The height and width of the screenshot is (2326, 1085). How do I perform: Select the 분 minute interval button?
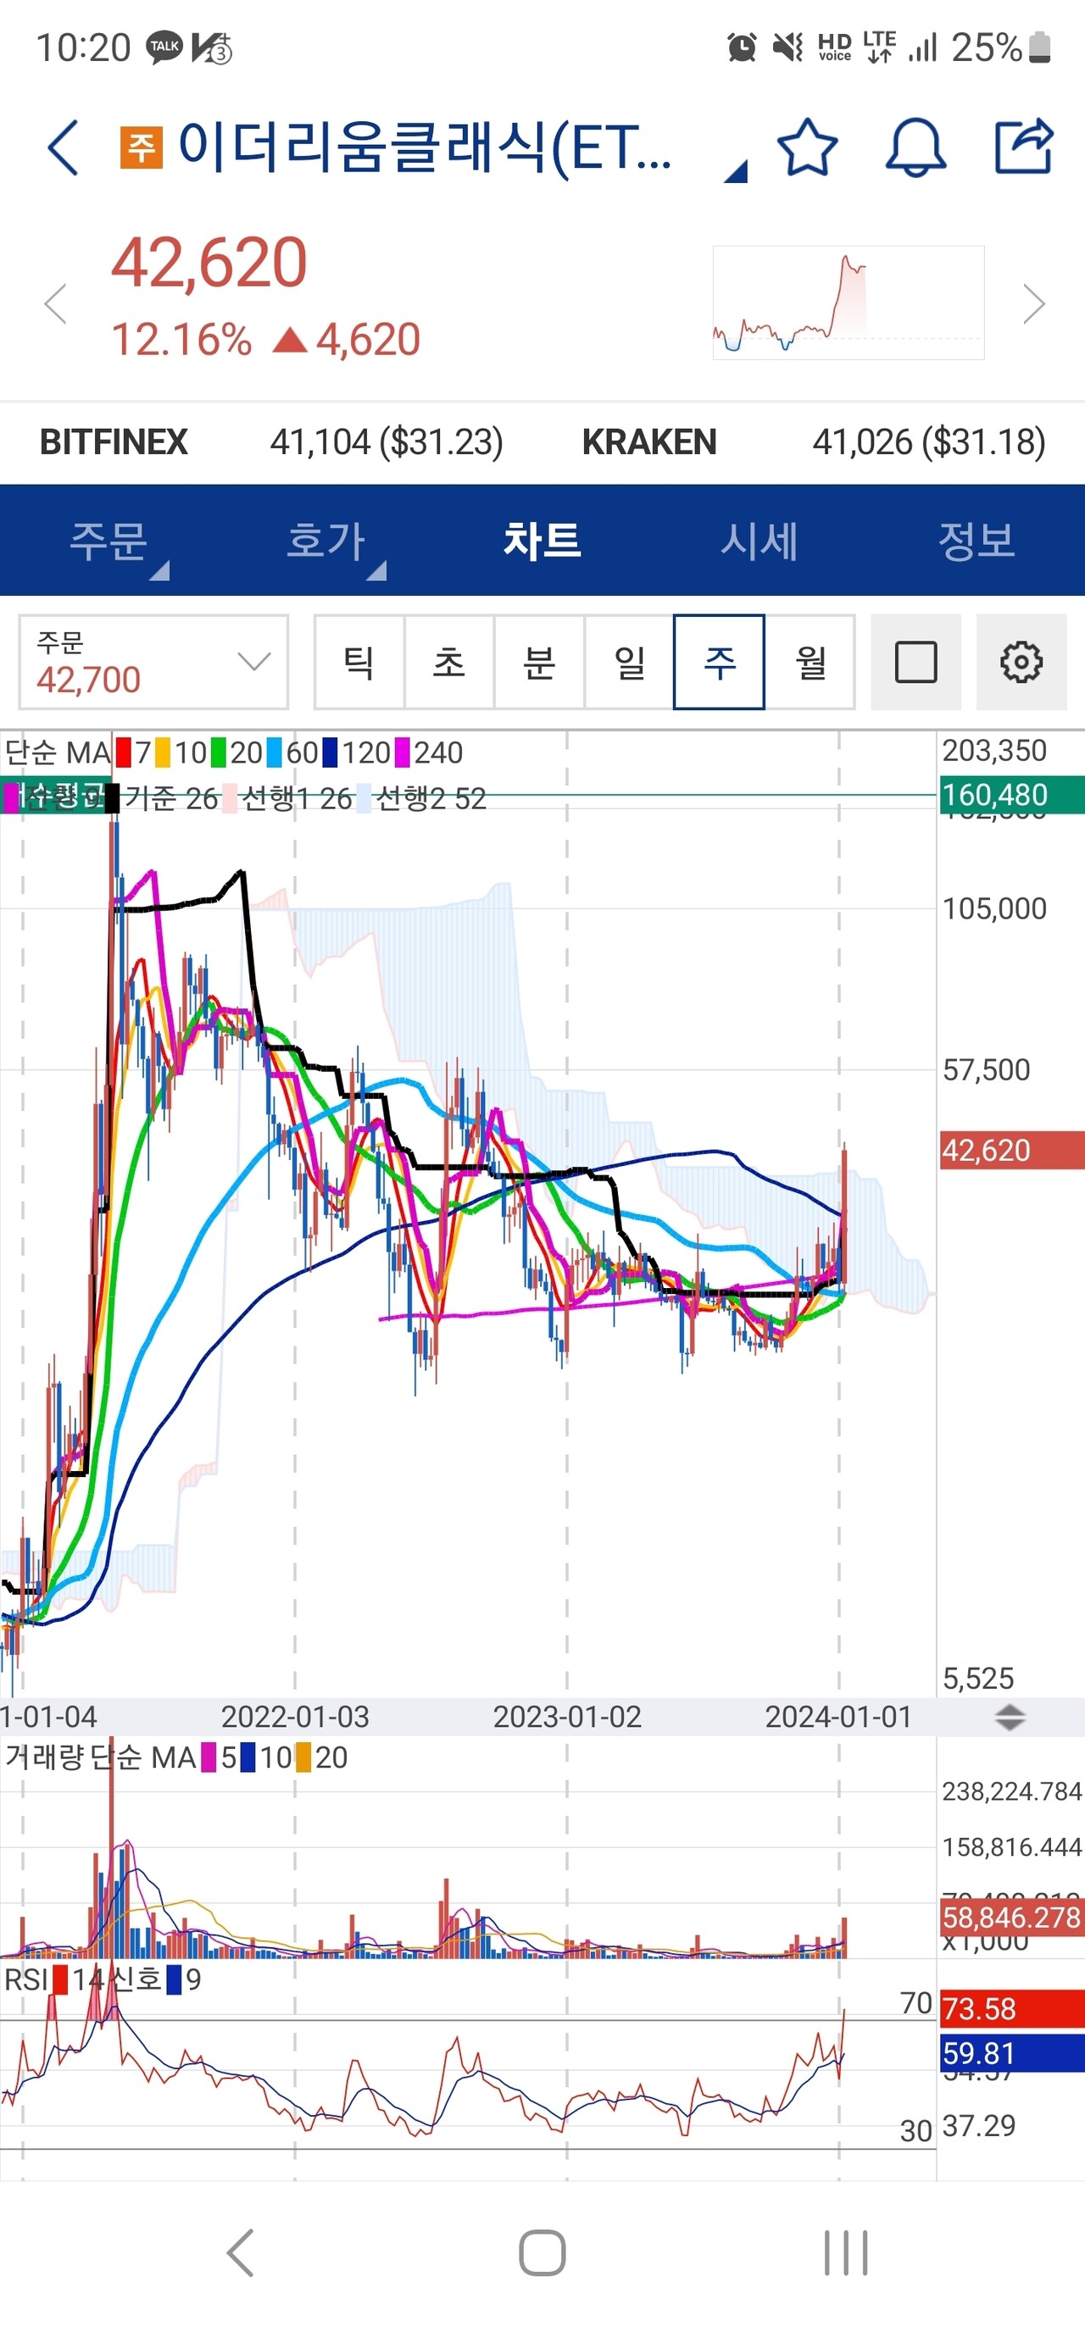point(539,662)
